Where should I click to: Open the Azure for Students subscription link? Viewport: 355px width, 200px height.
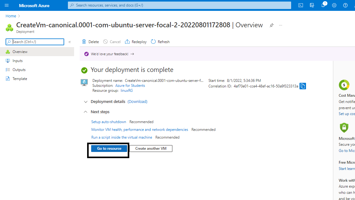coord(130,86)
